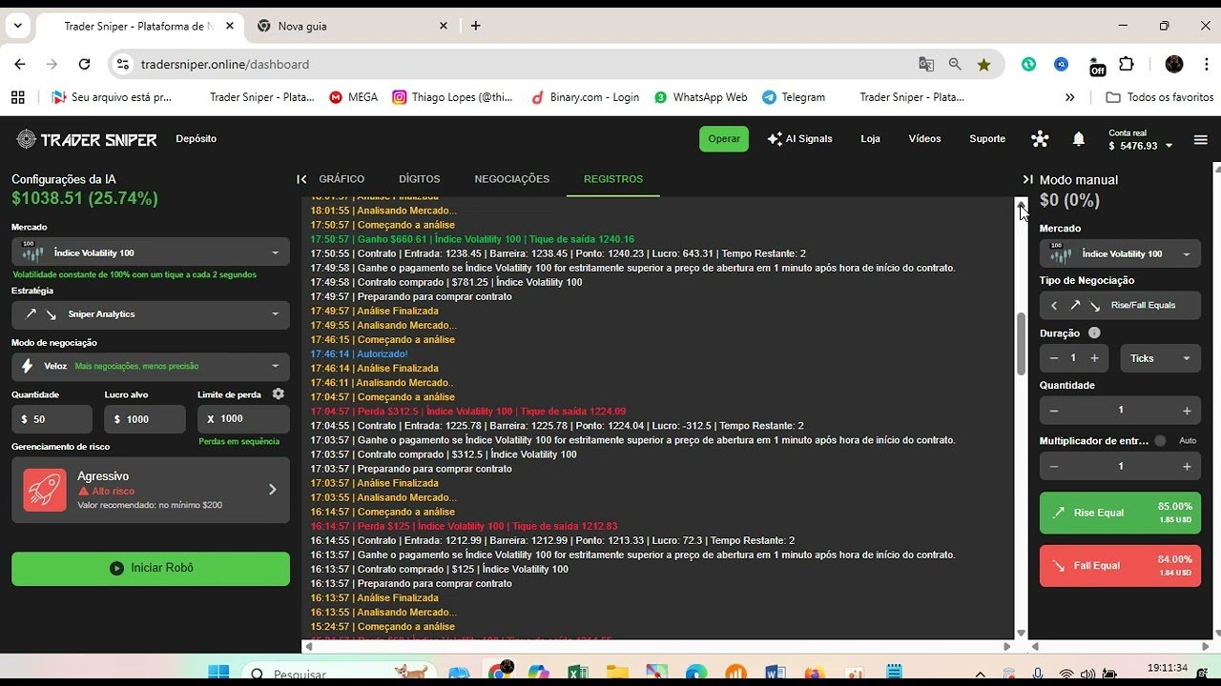Reload the page with refresh icon
Screen dimensions: 1221x686
point(84,64)
